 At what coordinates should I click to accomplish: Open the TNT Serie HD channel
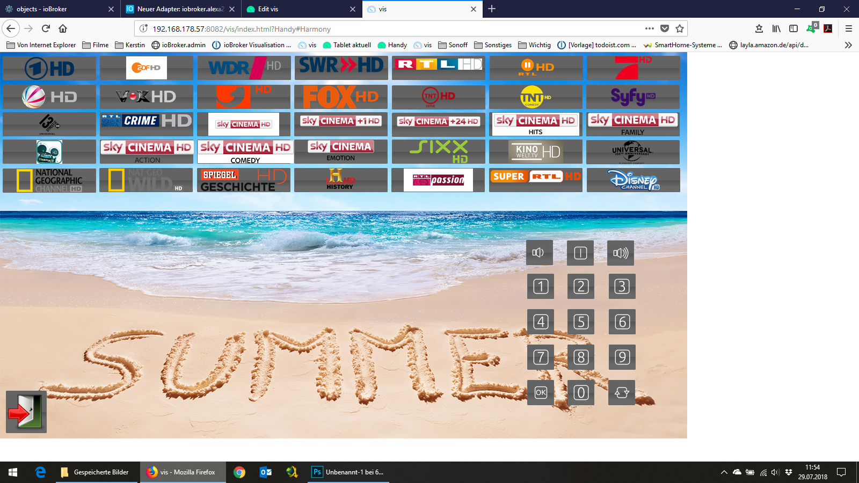[439, 97]
